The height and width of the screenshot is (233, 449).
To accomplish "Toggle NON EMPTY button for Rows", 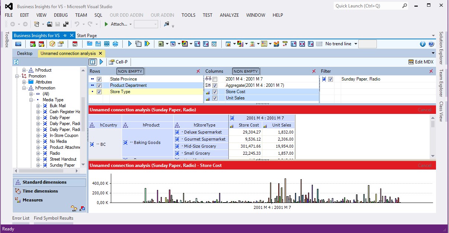I will (x=130, y=71).
